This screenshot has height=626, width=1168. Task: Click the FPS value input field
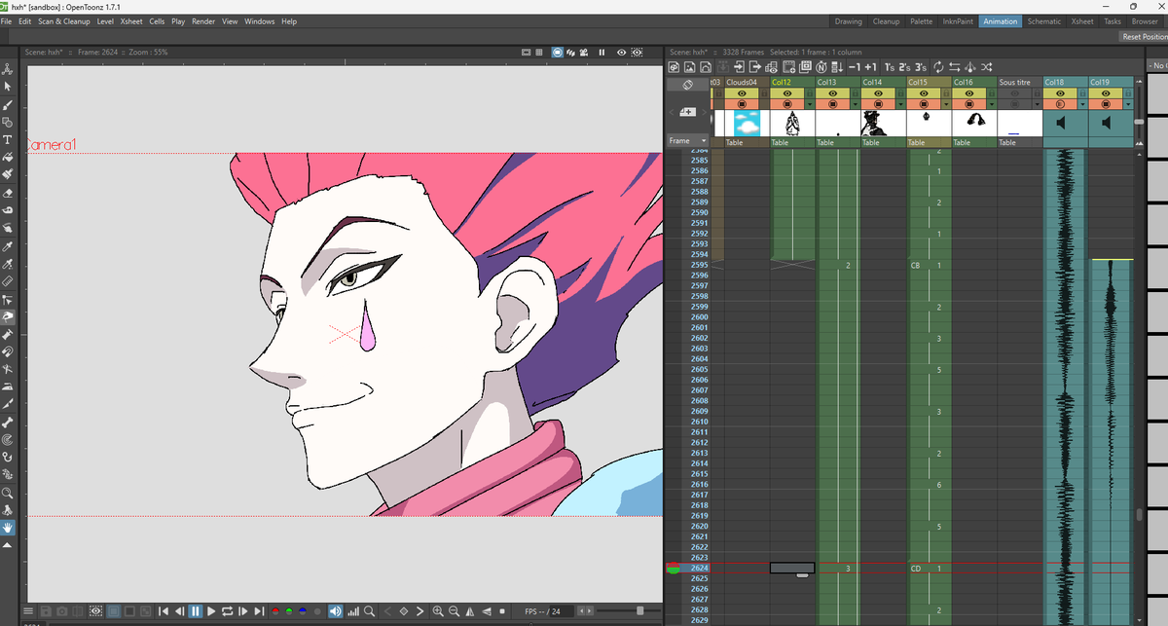[x=560, y=611]
